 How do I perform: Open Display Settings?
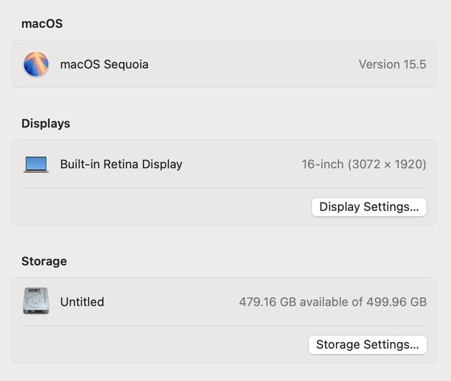(369, 207)
